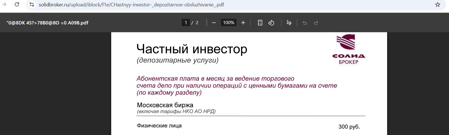449x135 pixels.
Task: Click subtitle '(депозитарные услуги)'
Action: point(178,60)
